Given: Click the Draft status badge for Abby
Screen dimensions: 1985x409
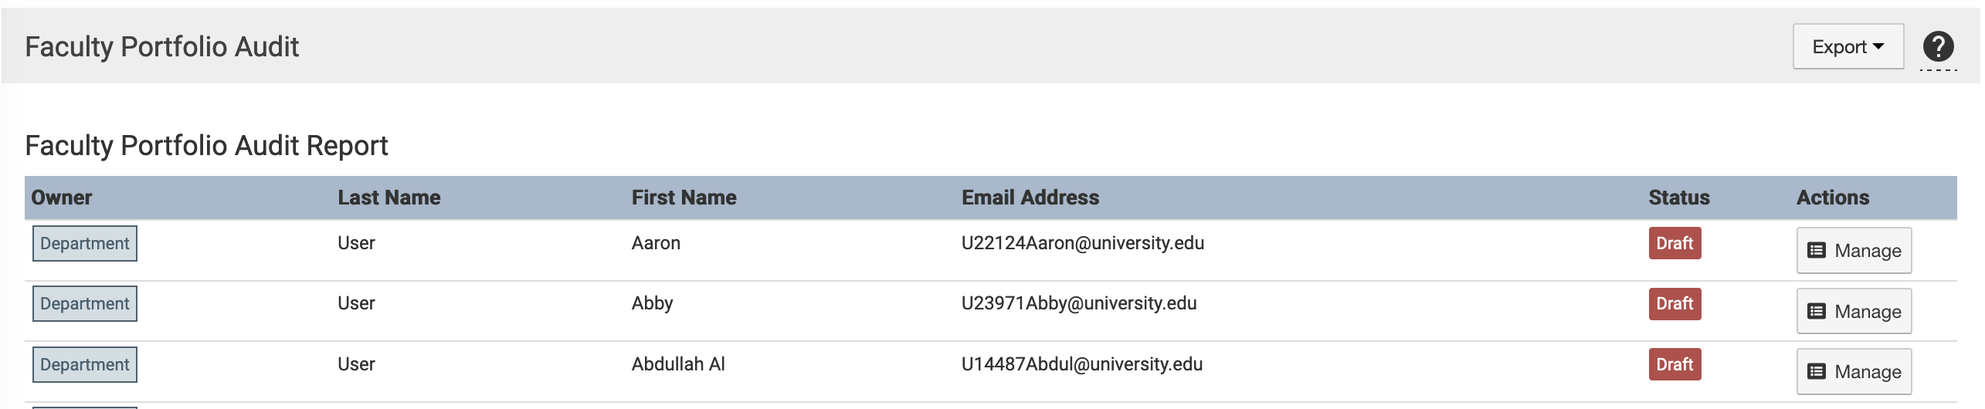Looking at the screenshot, I should [1674, 304].
